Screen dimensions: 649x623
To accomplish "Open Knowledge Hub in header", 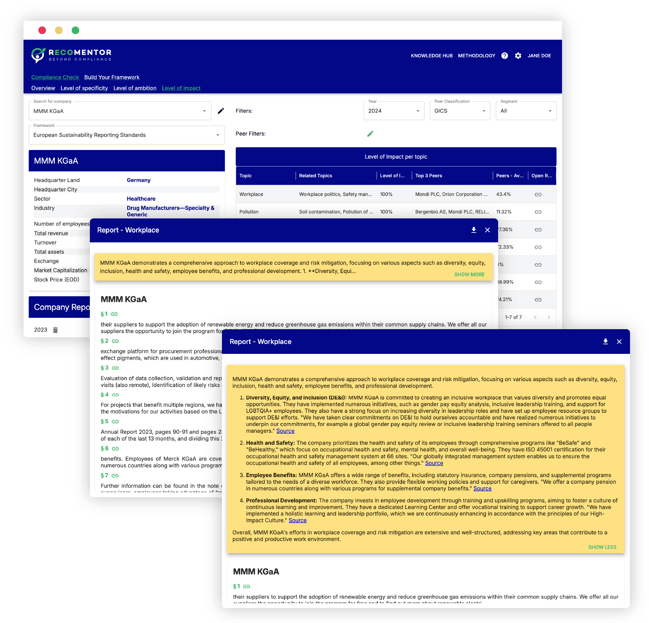I will pos(432,56).
